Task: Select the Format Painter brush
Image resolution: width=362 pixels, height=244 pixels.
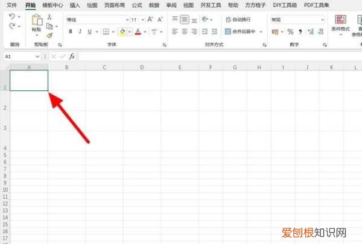Action: pos(49,36)
